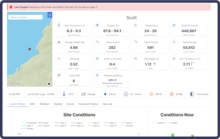Image resolution: width=220 pixels, height=139 pixels.
Task: Click the Salinity card icon
Action: (x=136, y=25)
